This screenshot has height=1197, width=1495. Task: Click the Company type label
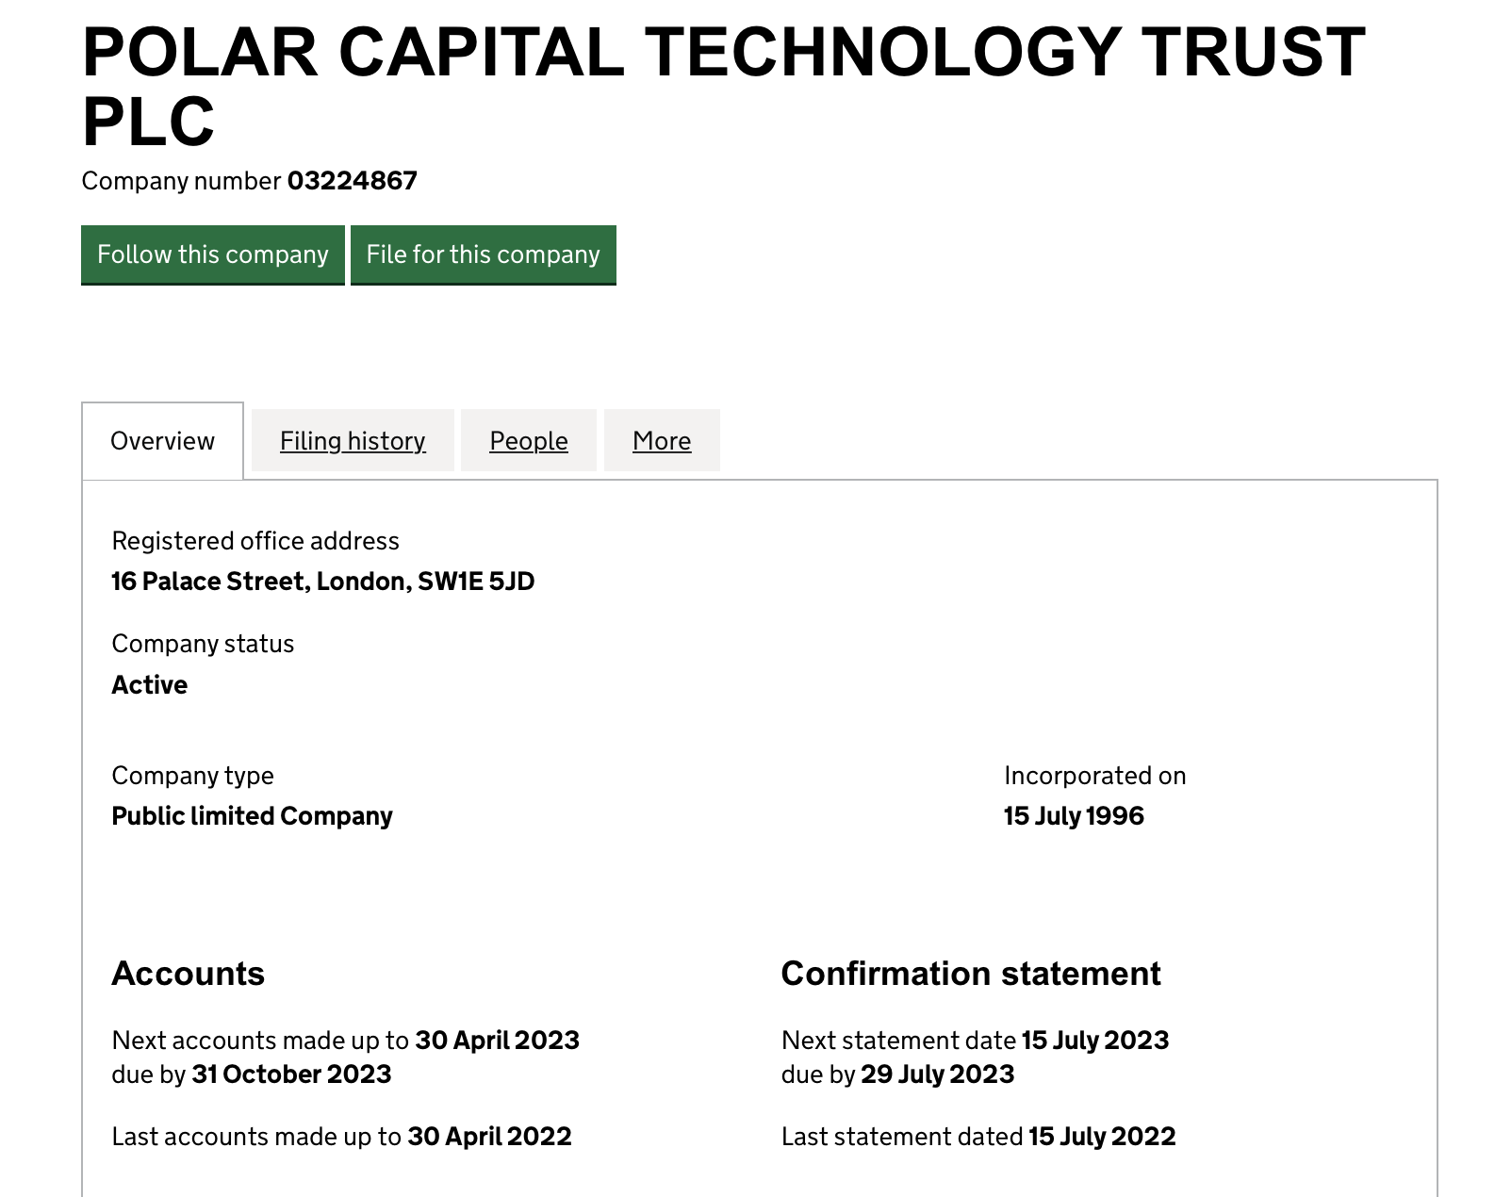coord(192,776)
